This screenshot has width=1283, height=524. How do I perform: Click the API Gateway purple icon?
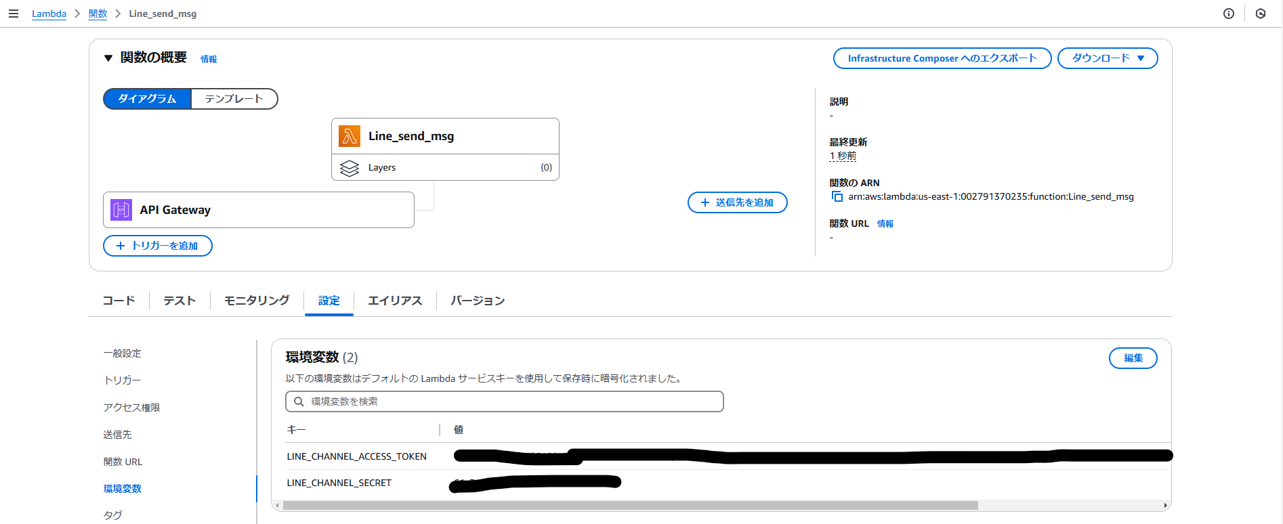(x=121, y=210)
